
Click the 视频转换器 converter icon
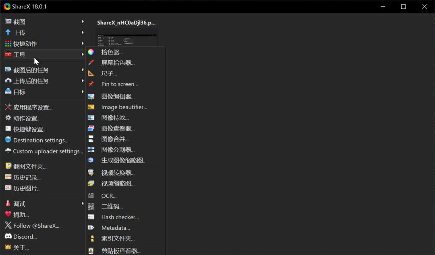(91, 173)
